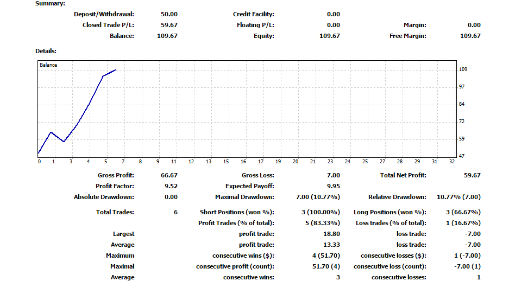Click the Gross Loss label
Image resolution: width=509 pixels, height=281 pixels.
[257, 175]
